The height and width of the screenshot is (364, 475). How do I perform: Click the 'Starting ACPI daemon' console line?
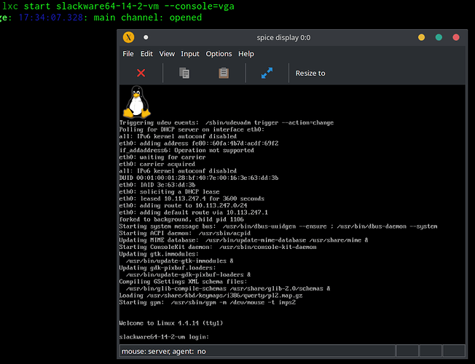(x=185, y=233)
